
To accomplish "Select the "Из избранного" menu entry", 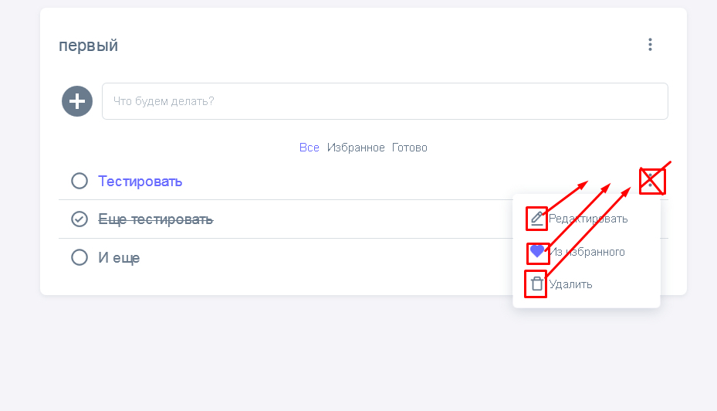I will coord(588,252).
